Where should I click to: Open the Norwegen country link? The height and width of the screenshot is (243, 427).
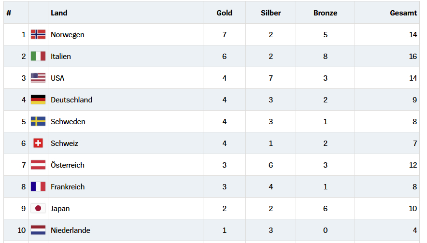click(68, 35)
